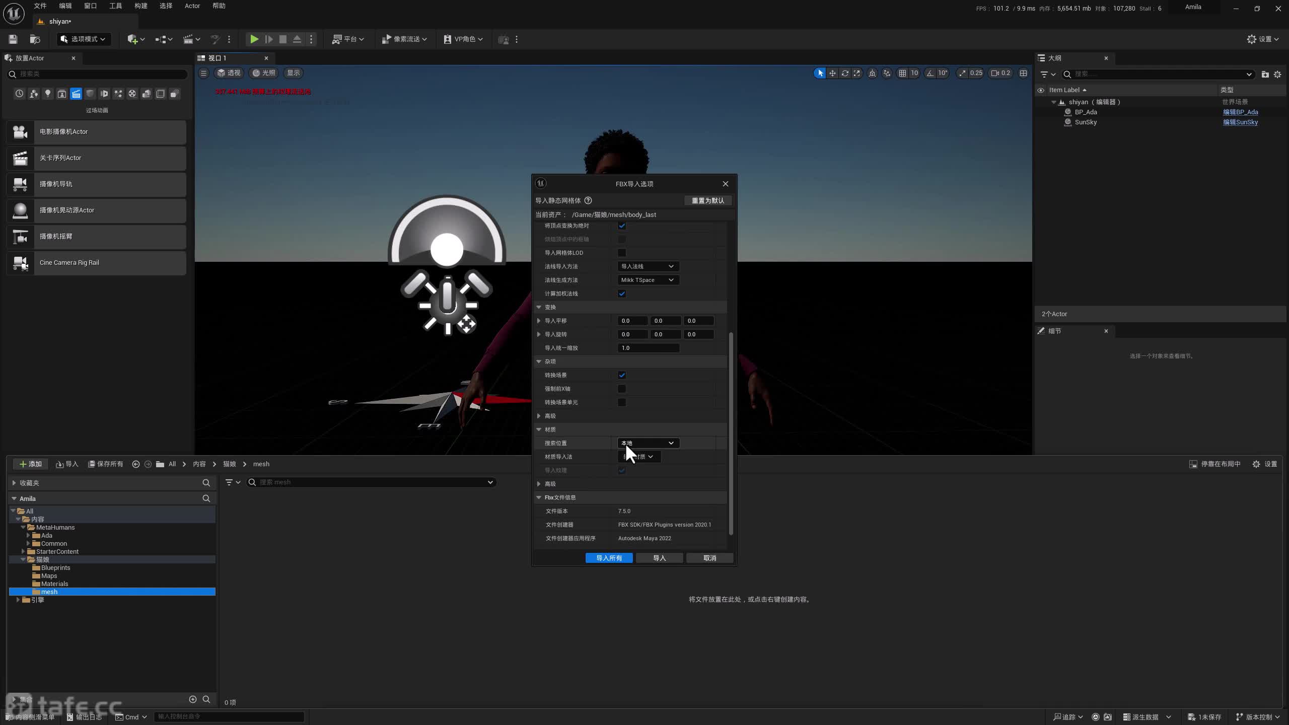Check the 导入网格体LOD checkbox
Viewport: 1289px width, 725px height.
[622, 253]
